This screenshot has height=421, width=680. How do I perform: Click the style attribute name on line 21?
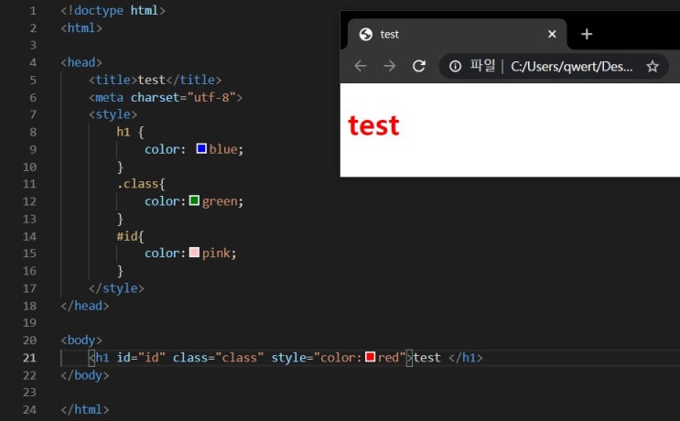pos(288,358)
